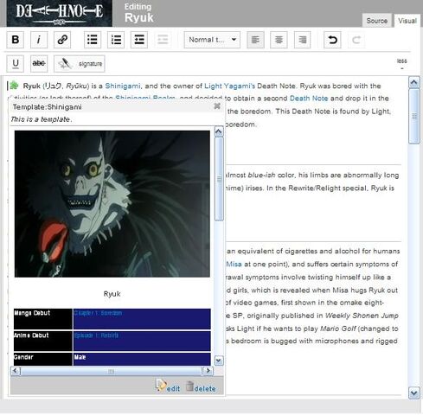Screen dimensions: 423x415
Task: Align text left
Action: click(255, 40)
